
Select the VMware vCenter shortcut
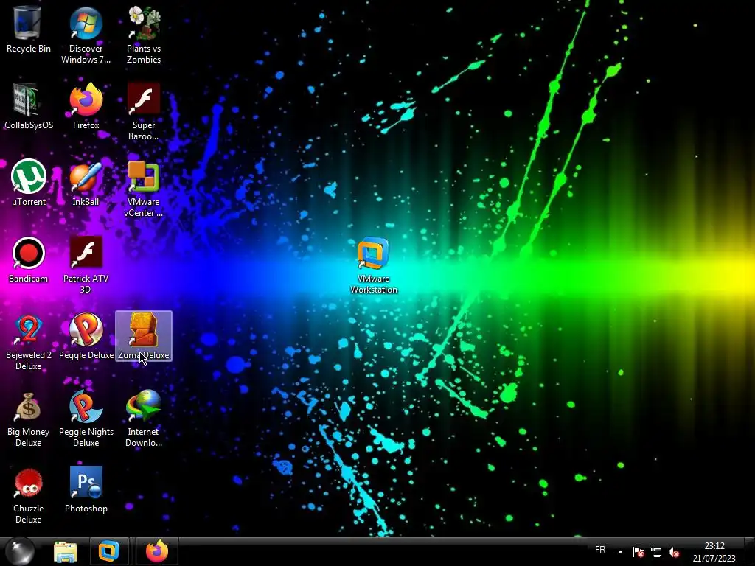tap(144, 189)
